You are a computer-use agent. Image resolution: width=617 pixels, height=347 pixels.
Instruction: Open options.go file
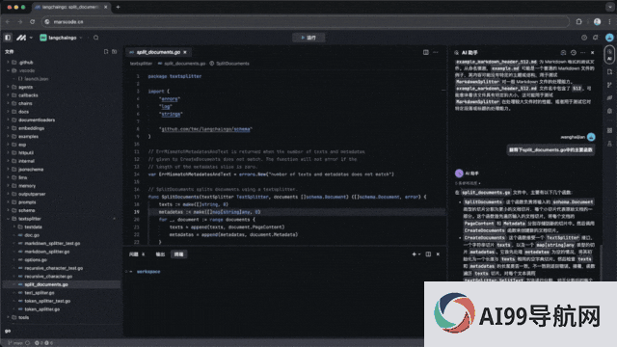point(36,260)
